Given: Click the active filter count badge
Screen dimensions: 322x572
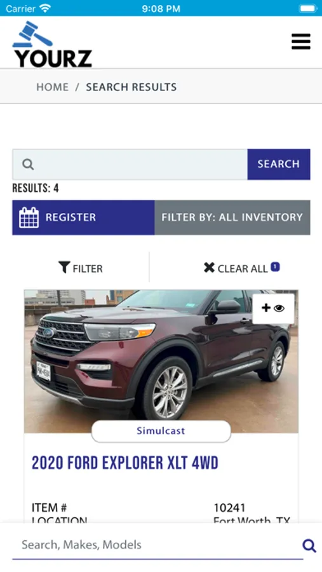Looking at the screenshot, I should point(275,267).
